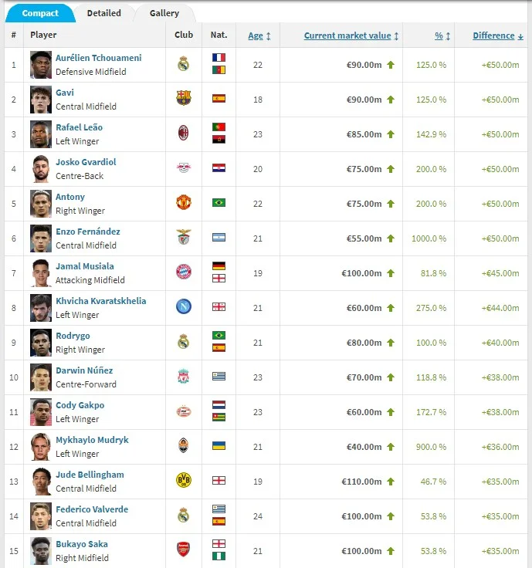The height and width of the screenshot is (568, 532).
Task: Sort by Current market value header
Action: tap(347, 35)
